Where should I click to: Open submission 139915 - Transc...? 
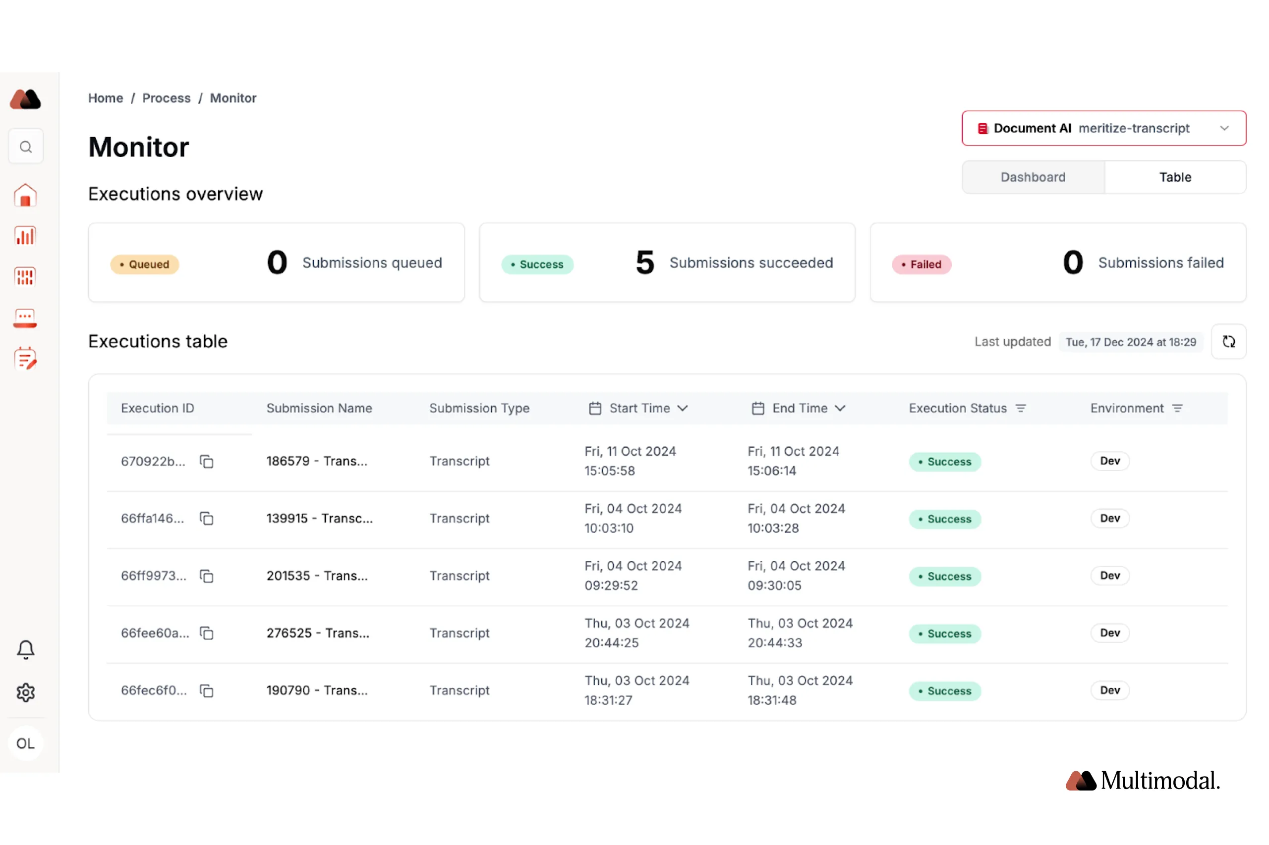319,519
